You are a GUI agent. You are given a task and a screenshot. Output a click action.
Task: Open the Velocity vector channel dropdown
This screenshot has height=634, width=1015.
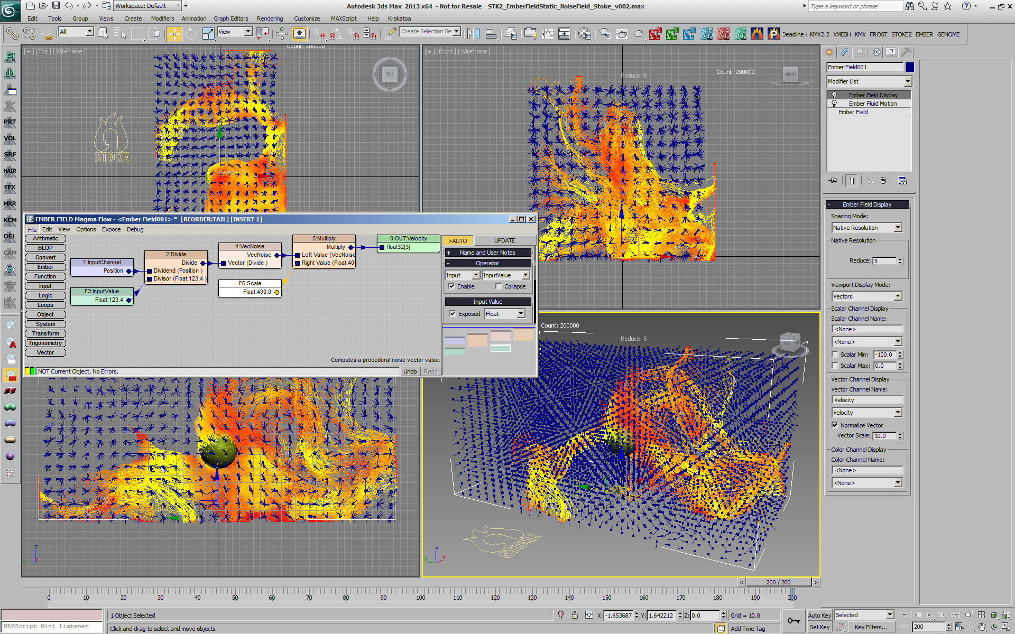click(x=867, y=413)
